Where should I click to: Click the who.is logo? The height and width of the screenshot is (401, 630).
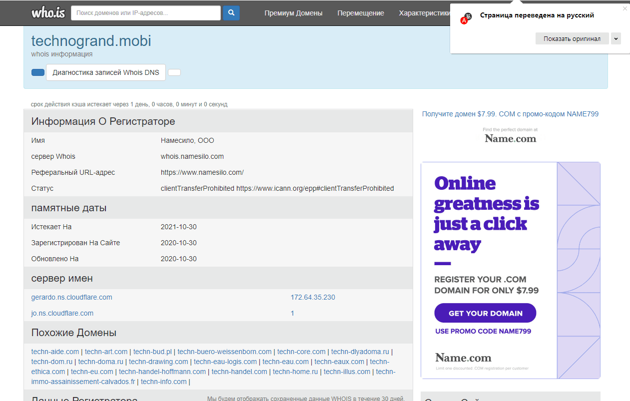48,13
